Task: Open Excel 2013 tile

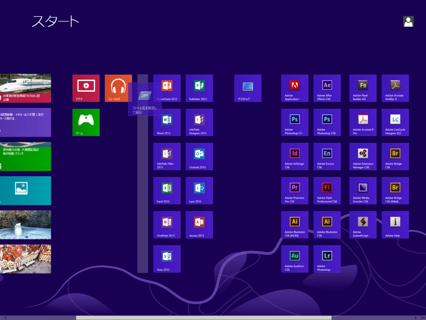Action: pyautogui.click(x=167, y=191)
